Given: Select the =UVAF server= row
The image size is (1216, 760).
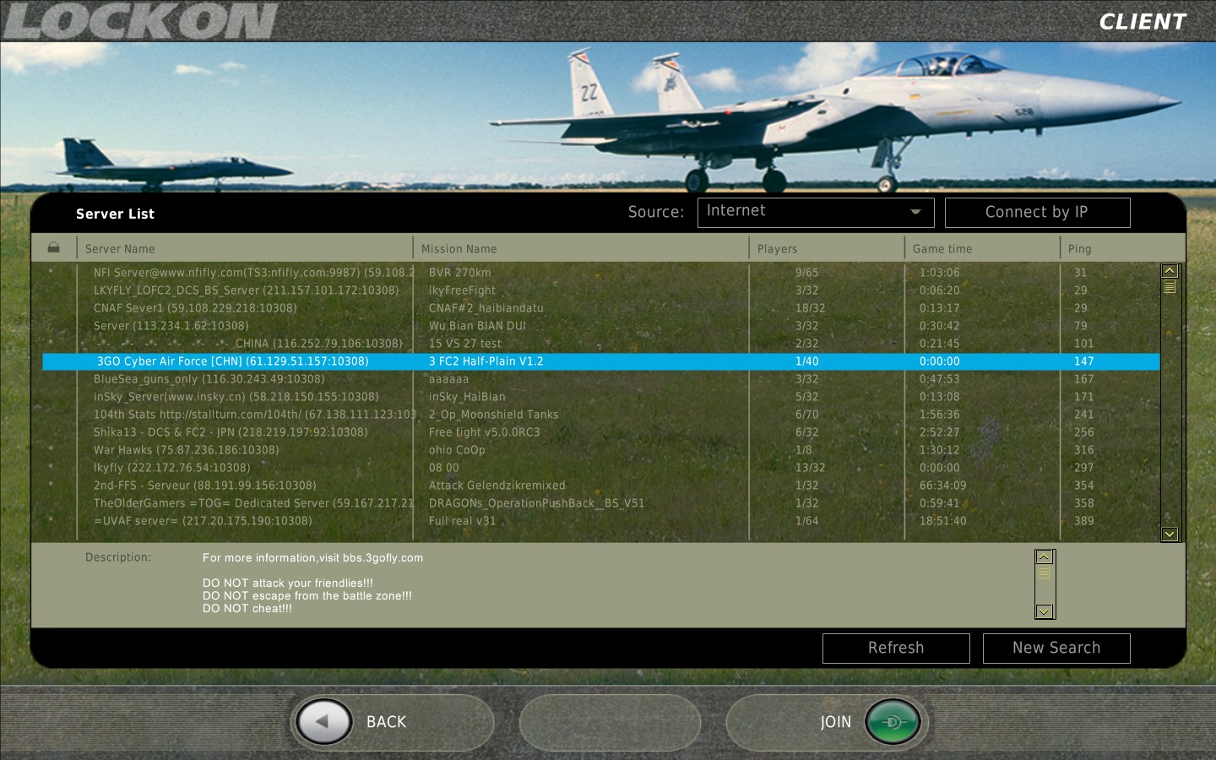Looking at the screenshot, I should click(x=600, y=521).
